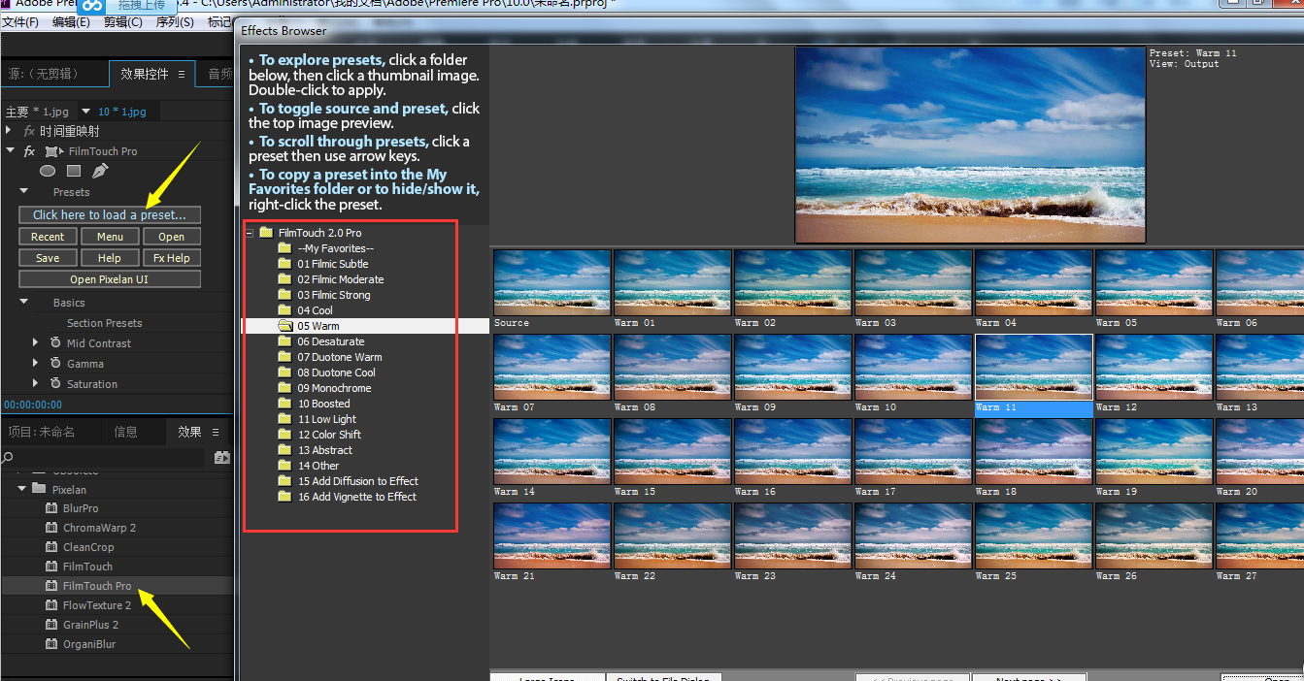Click the load a preset button
1304x681 pixels.
[x=110, y=214]
